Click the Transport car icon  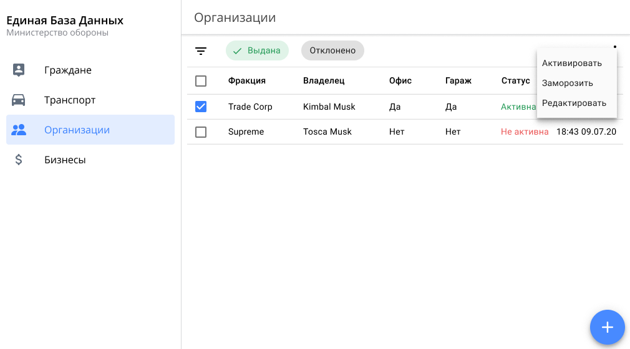pyautogui.click(x=19, y=100)
